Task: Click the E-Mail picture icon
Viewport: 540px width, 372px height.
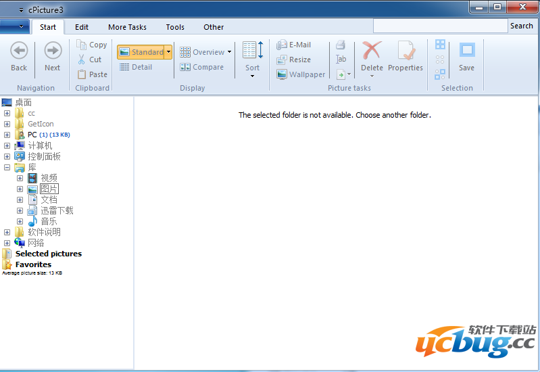Action: [x=282, y=45]
